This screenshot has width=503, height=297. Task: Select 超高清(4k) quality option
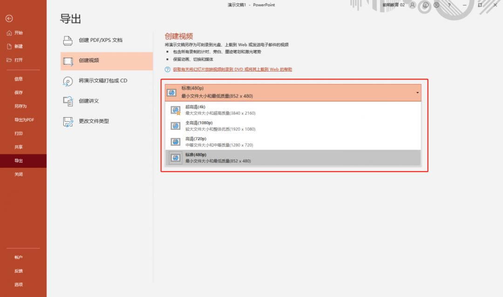click(293, 110)
